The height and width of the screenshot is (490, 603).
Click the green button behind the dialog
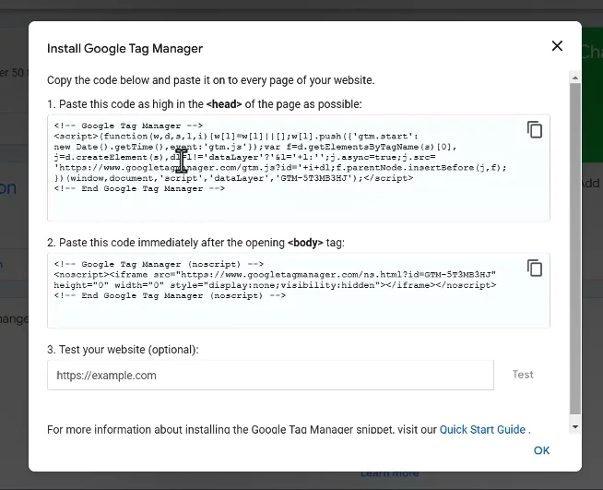(x=591, y=54)
